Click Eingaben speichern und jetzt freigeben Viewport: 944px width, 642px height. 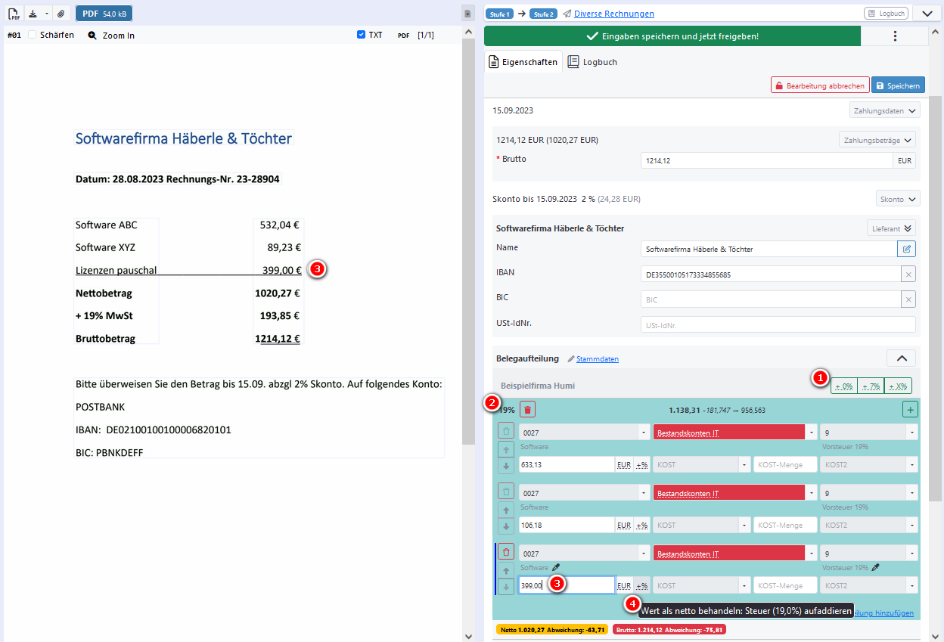tap(672, 36)
